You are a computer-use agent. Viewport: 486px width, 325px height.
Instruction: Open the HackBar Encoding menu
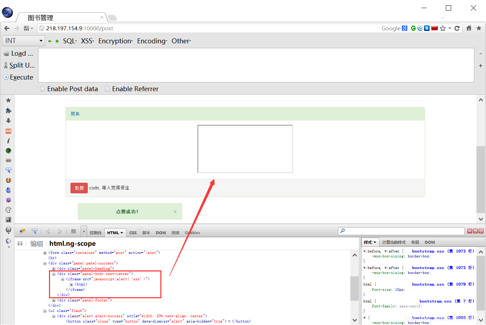(152, 41)
